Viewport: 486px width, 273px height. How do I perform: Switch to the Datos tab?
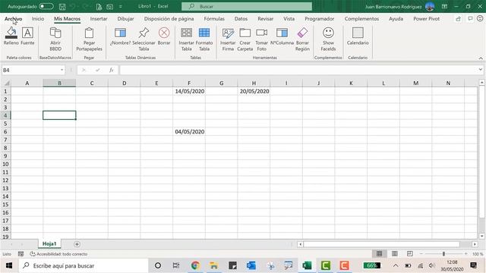(241, 19)
